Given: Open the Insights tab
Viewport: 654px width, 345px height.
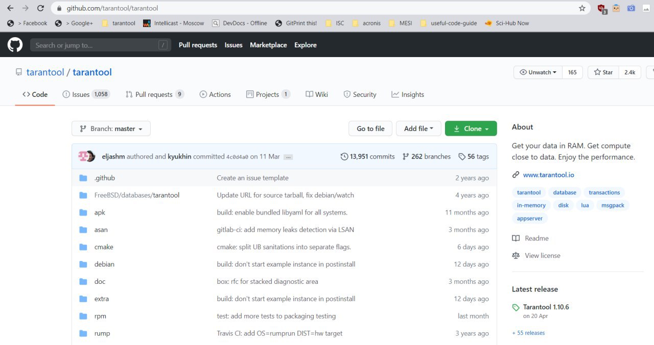Looking at the screenshot, I should (x=408, y=94).
